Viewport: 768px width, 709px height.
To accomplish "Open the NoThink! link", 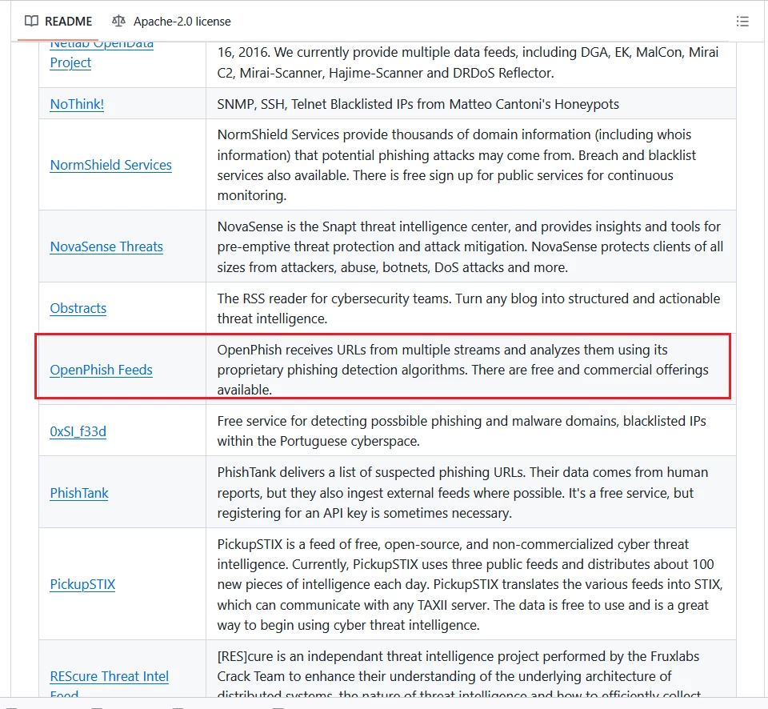I will 77,104.
